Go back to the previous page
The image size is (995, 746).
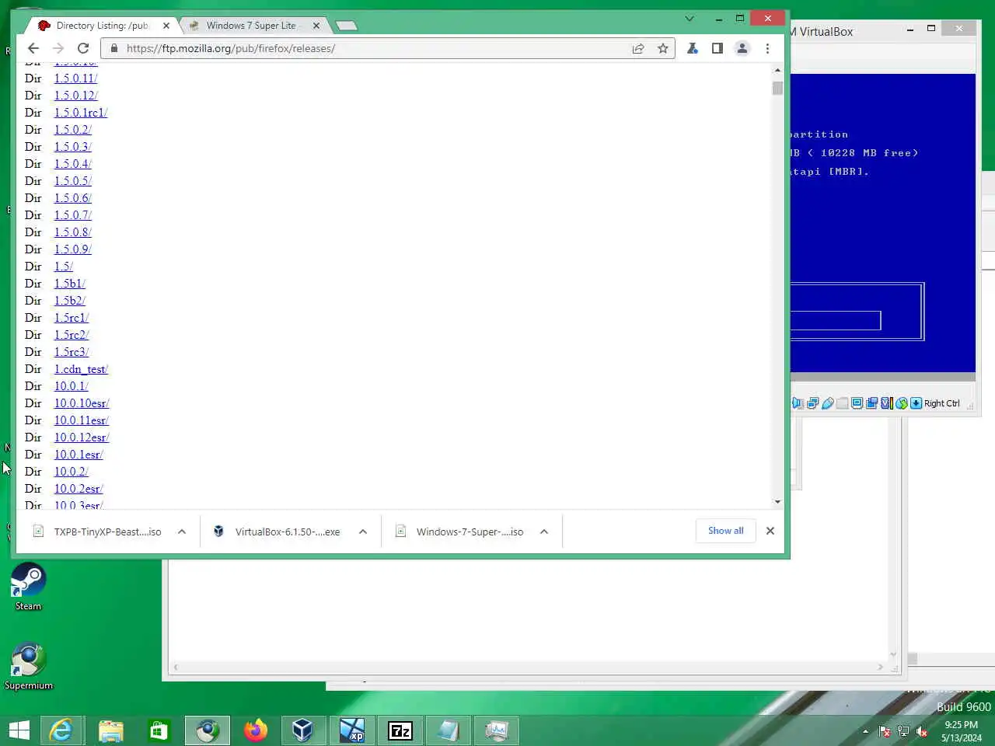click(x=33, y=48)
